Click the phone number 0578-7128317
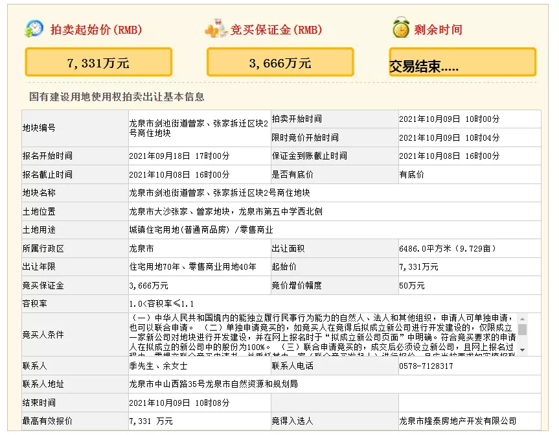Screen dimensions: 559x435 (426, 366)
